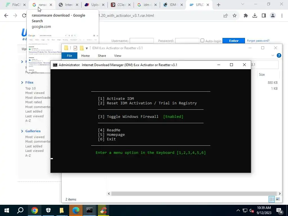288x216 pixels.
Task: Click Explorer quick access New folder icon
Action: (82, 48)
